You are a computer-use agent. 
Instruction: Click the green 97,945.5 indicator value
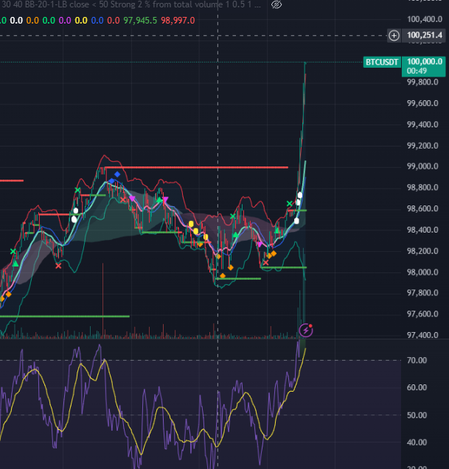point(140,21)
